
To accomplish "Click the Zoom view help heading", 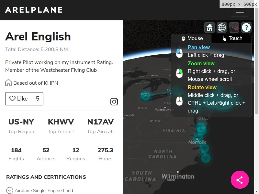I will pyautogui.click(x=201, y=63).
